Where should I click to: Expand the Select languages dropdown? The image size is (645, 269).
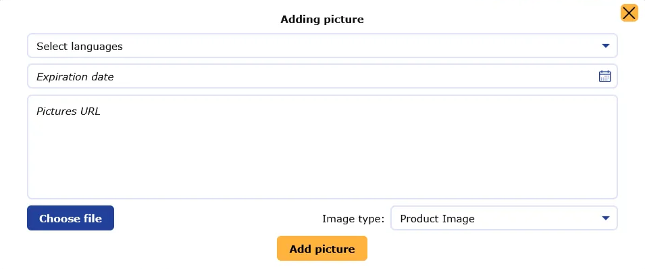pyautogui.click(x=322, y=46)
